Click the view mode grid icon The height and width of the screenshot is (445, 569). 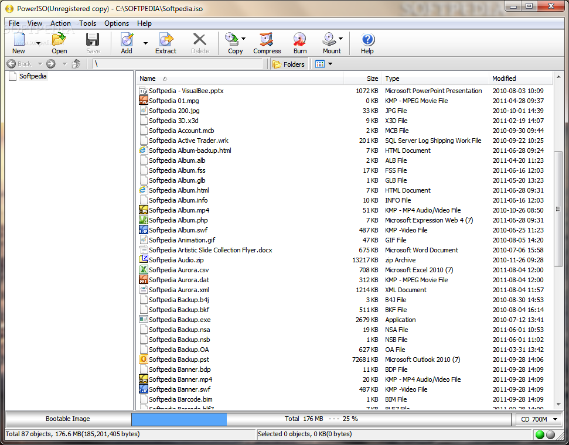point(320,64)
